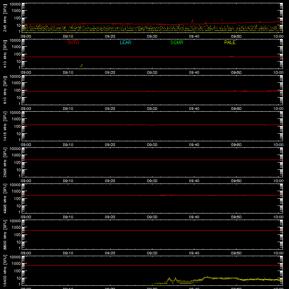
Task: Select the 245 MHz [SFU] axis title
Action: click(5, 18)
